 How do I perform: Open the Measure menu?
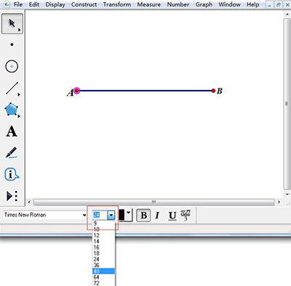click(148, 4)
